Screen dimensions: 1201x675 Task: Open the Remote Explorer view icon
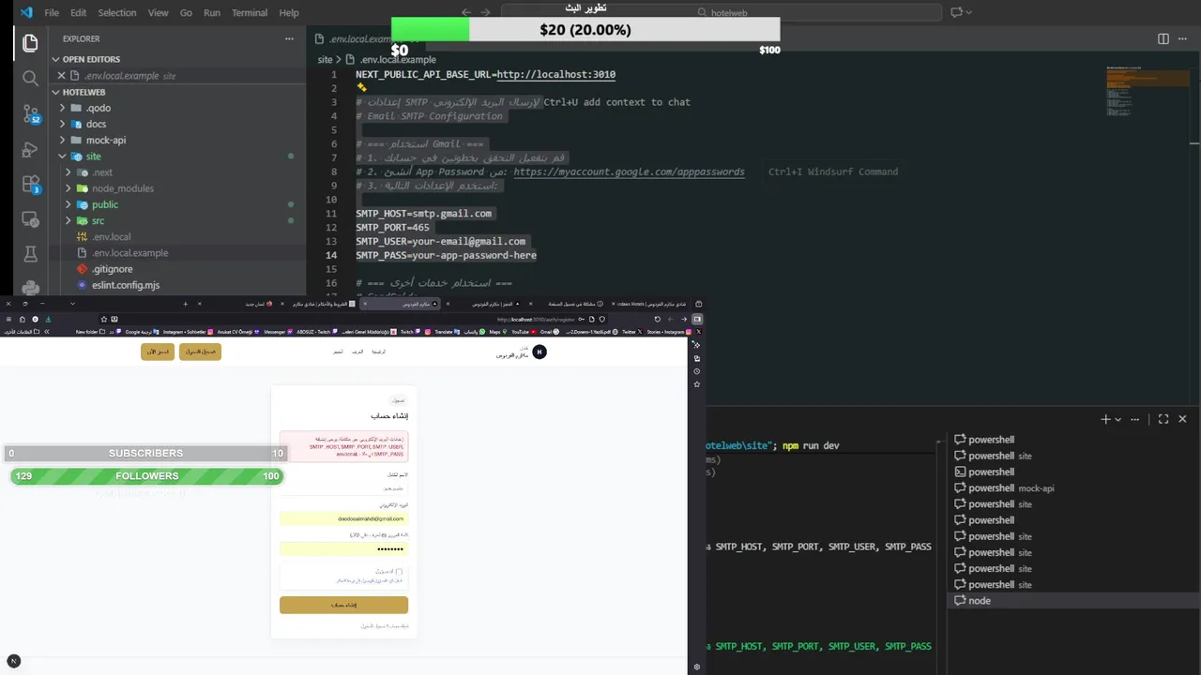pyautogui.click(x=30, y=219)
